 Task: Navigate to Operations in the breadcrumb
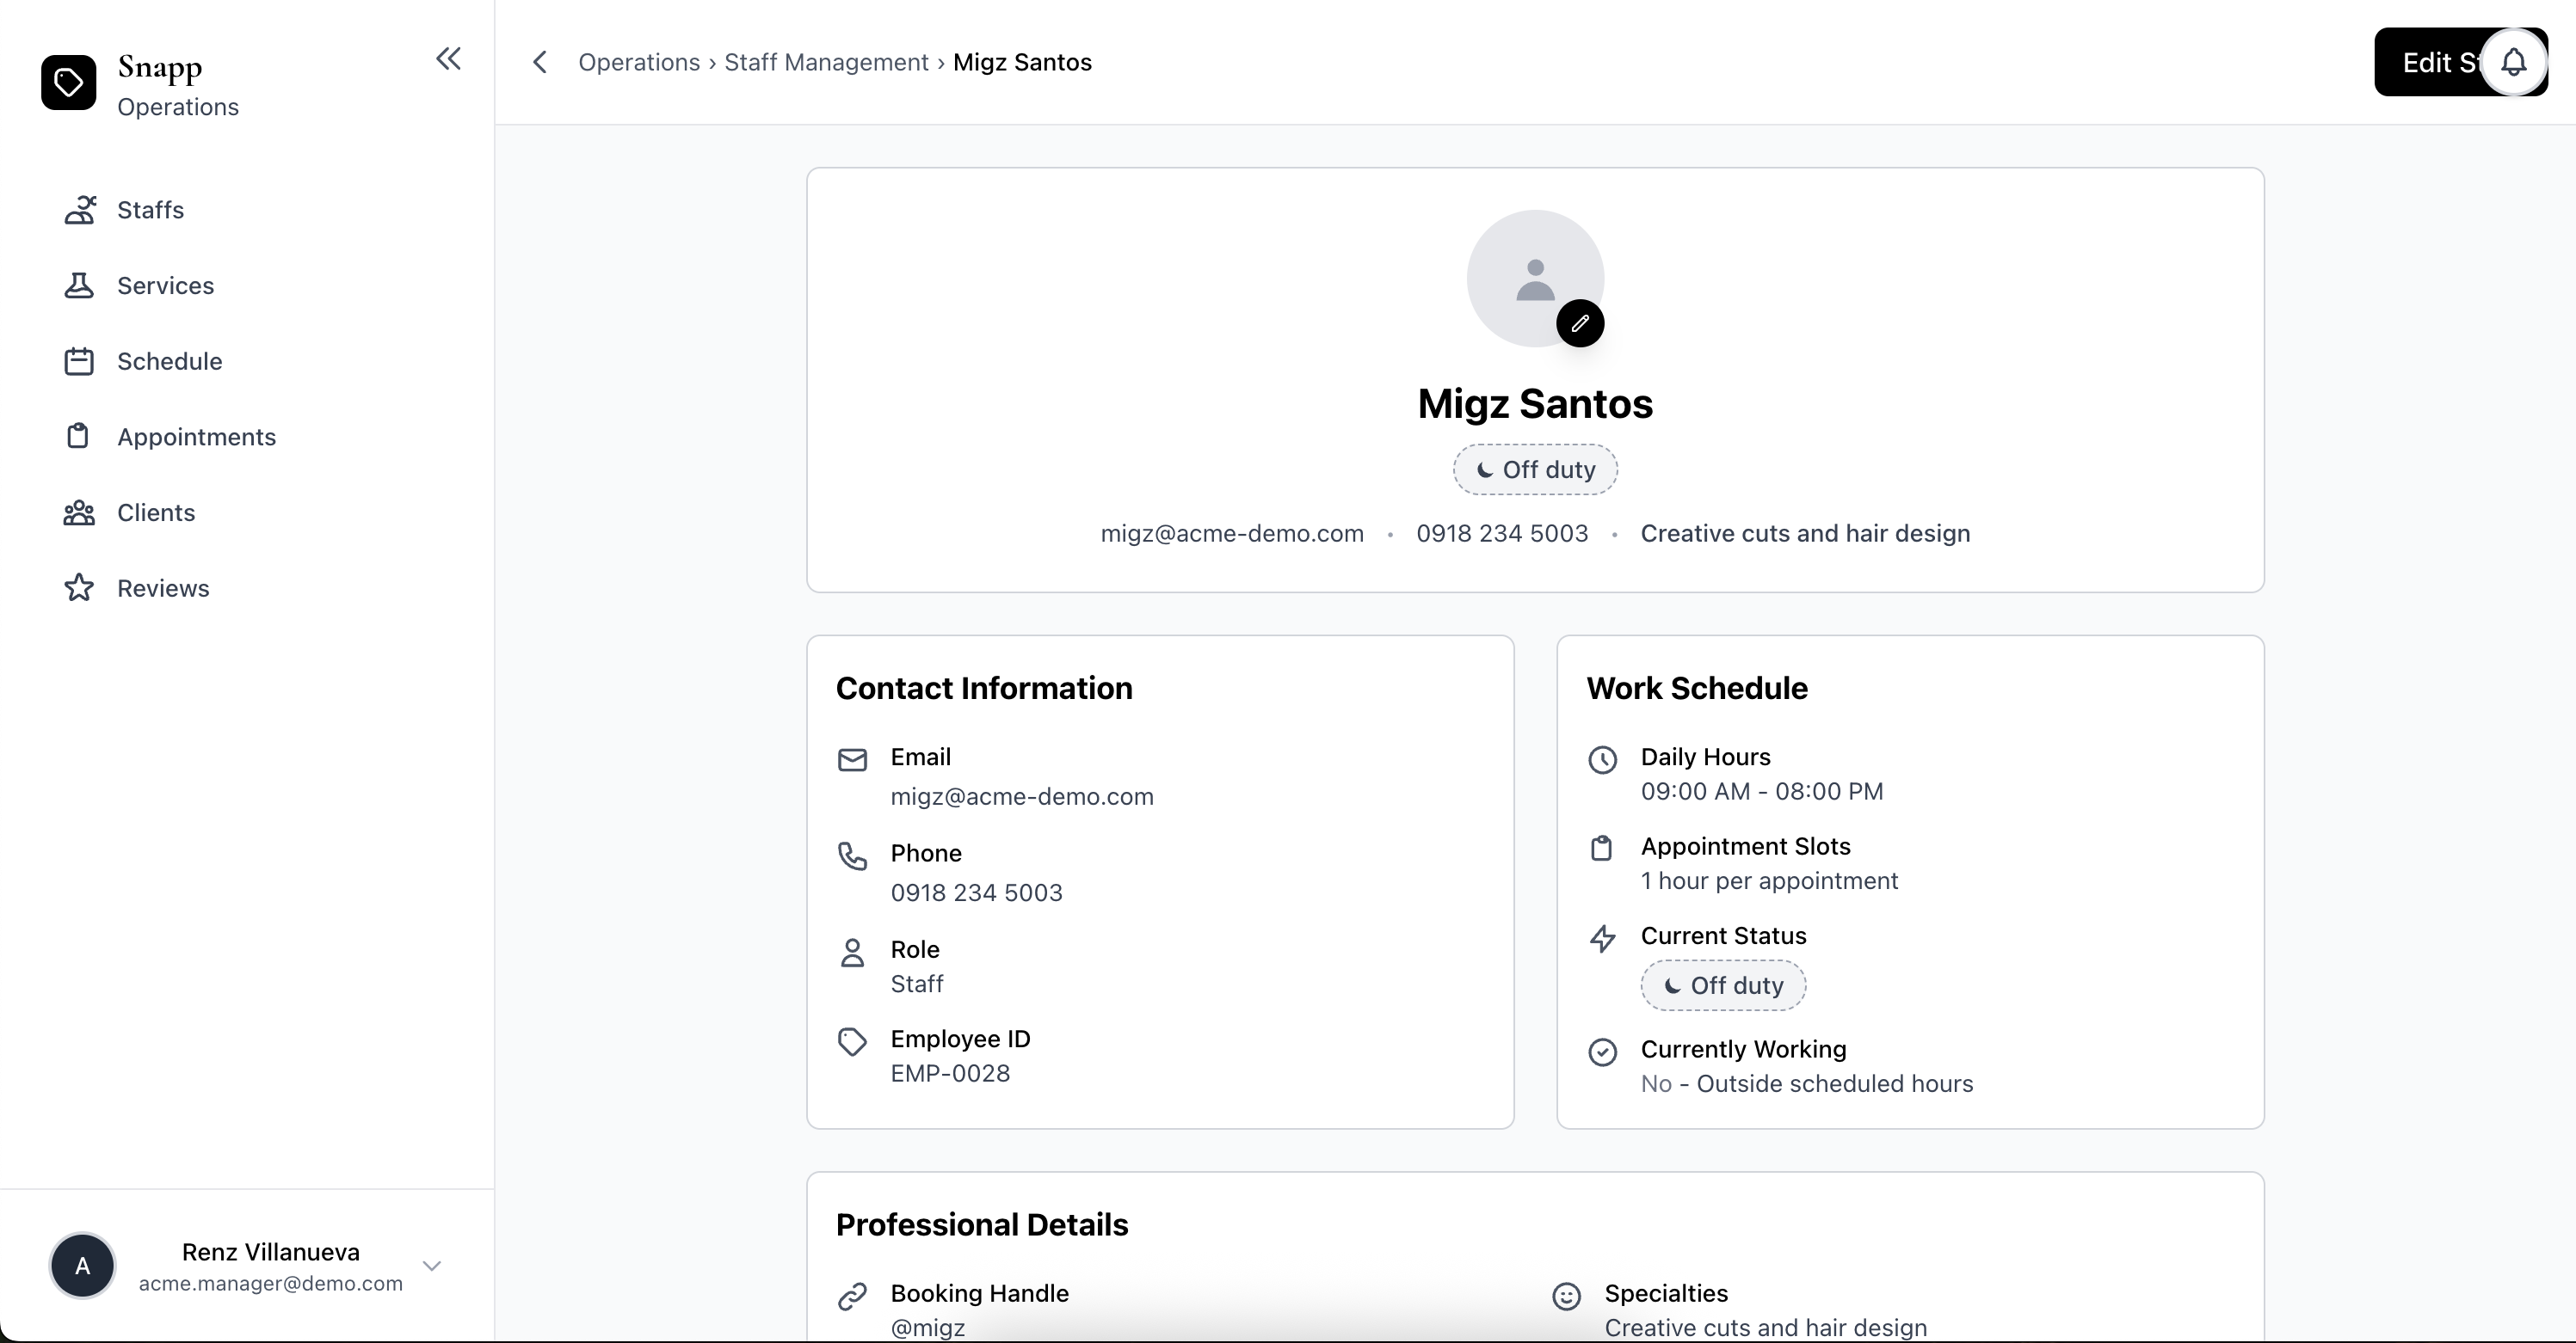[641, 61]
